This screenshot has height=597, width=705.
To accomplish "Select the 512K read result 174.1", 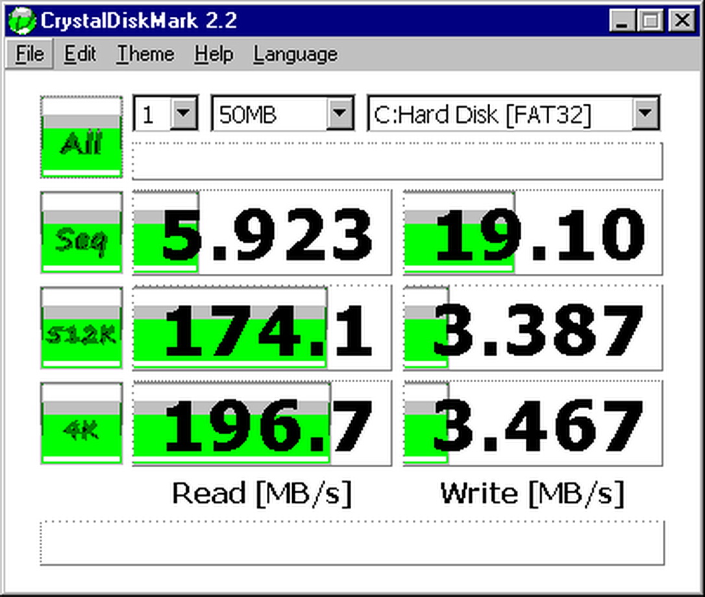I will pos(262,328).
